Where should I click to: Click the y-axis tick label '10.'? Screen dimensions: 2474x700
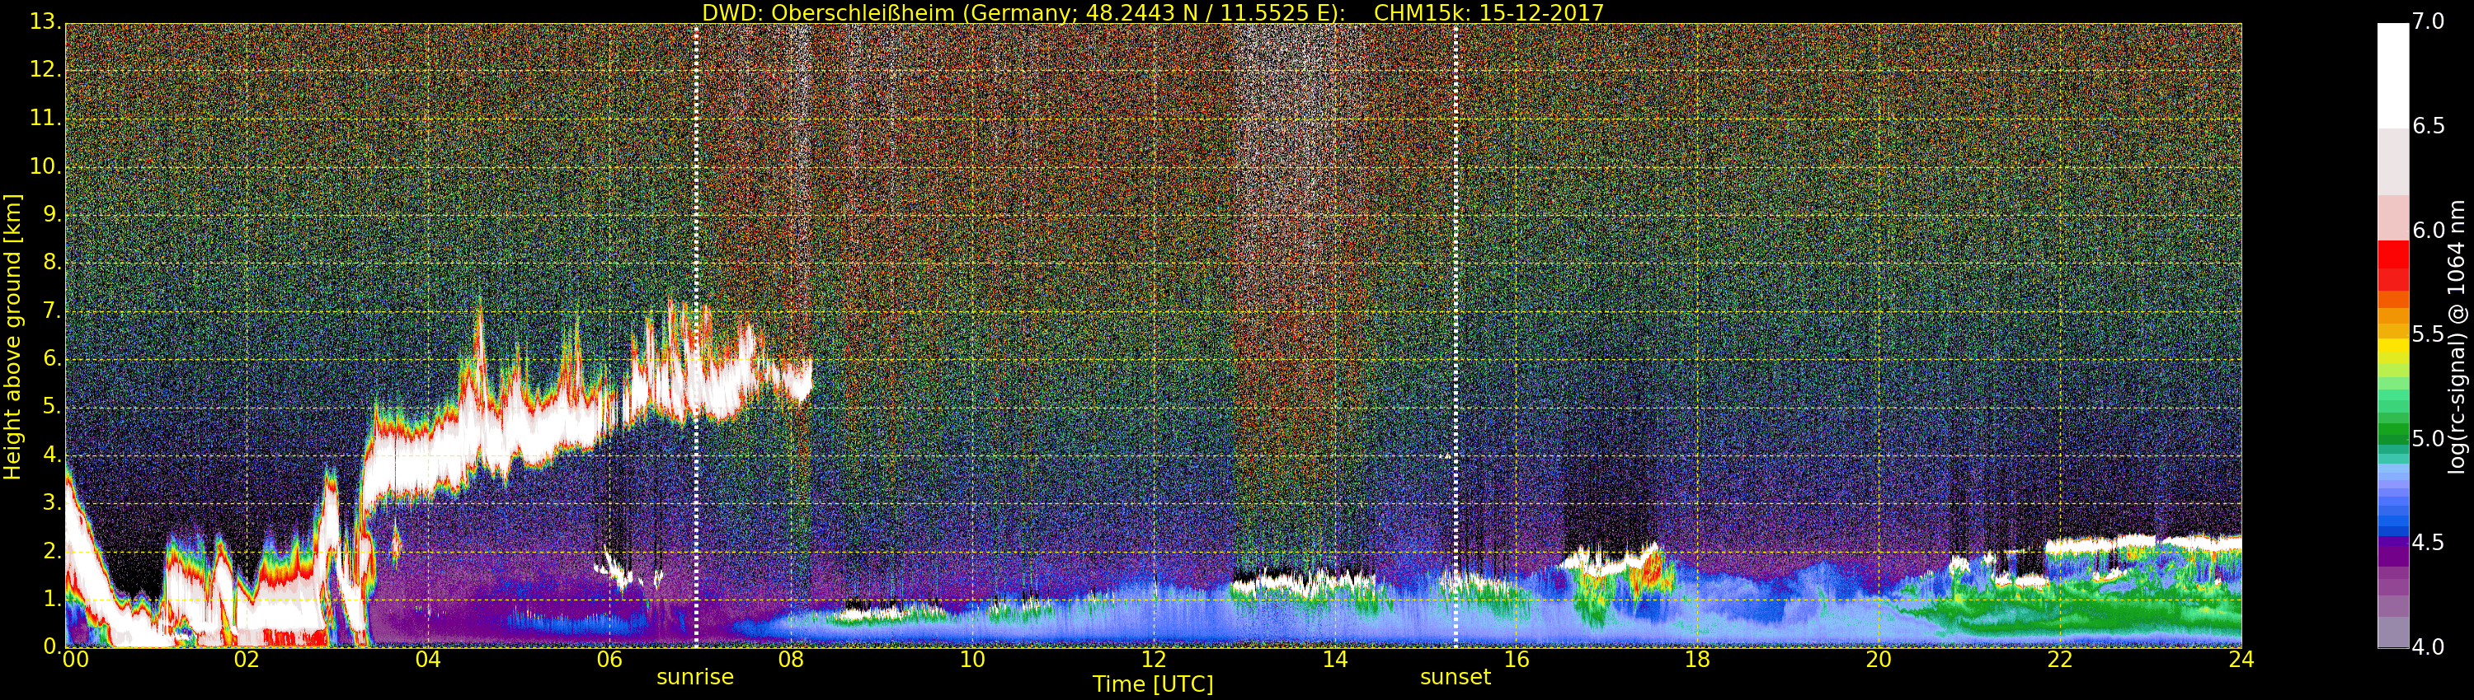click(x=45, y=166)
